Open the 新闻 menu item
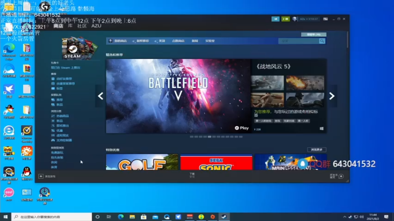394x221 pixels. (195, 41)
